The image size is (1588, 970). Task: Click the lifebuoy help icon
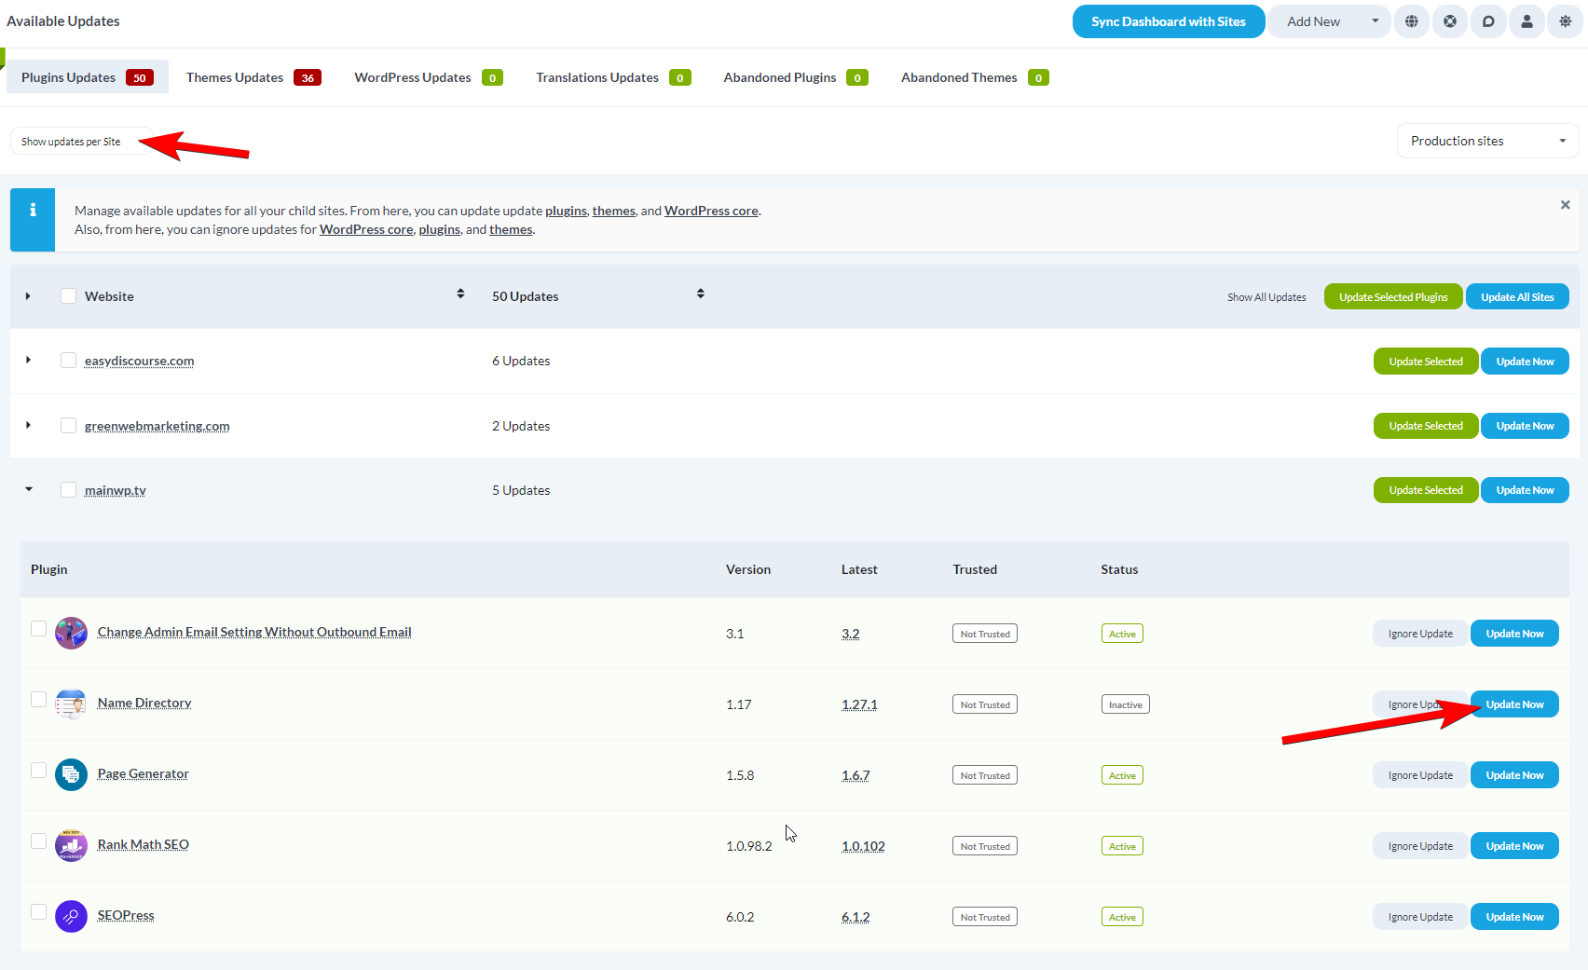coord(1449,20)
